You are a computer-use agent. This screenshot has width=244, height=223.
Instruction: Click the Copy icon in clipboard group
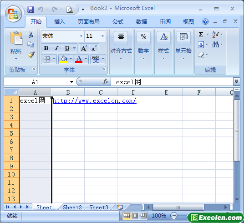pyautogui.click(x=31, y=45)
